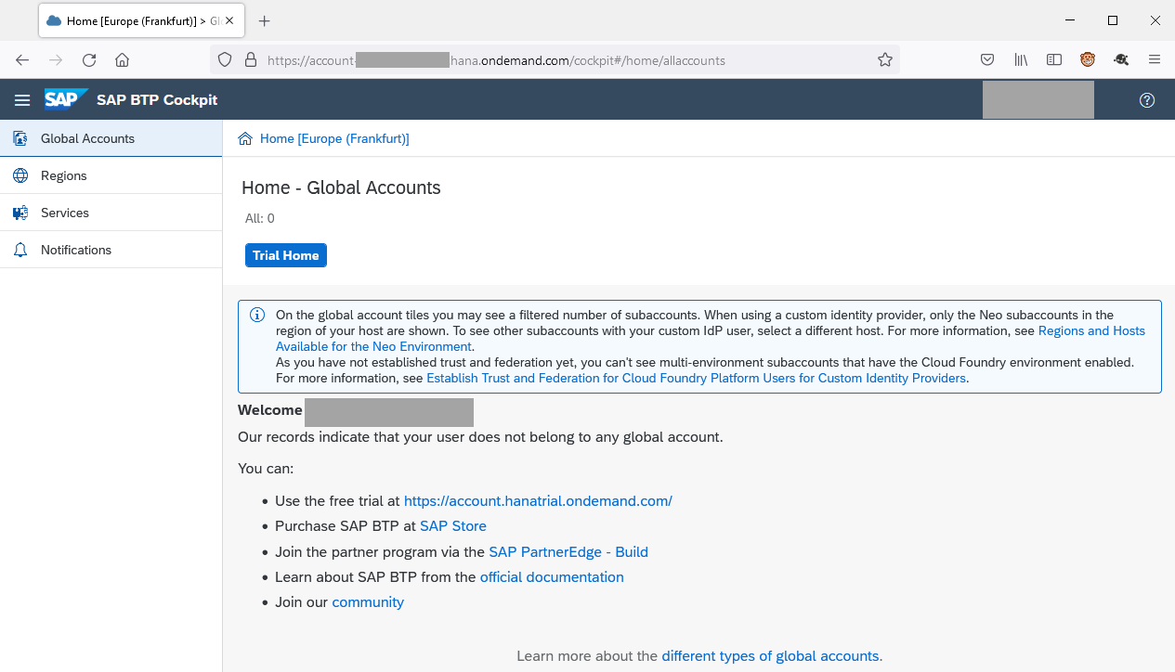Screen dimensions: 1175x672
Task: Click the info icon in message strip
Action: click(257, 315)
